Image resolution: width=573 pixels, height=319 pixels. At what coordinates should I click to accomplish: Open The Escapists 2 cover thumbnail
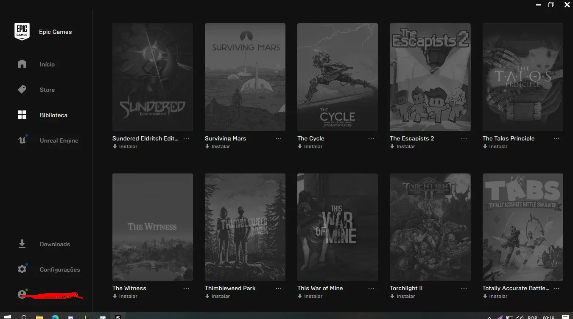[x=430, y=77]
